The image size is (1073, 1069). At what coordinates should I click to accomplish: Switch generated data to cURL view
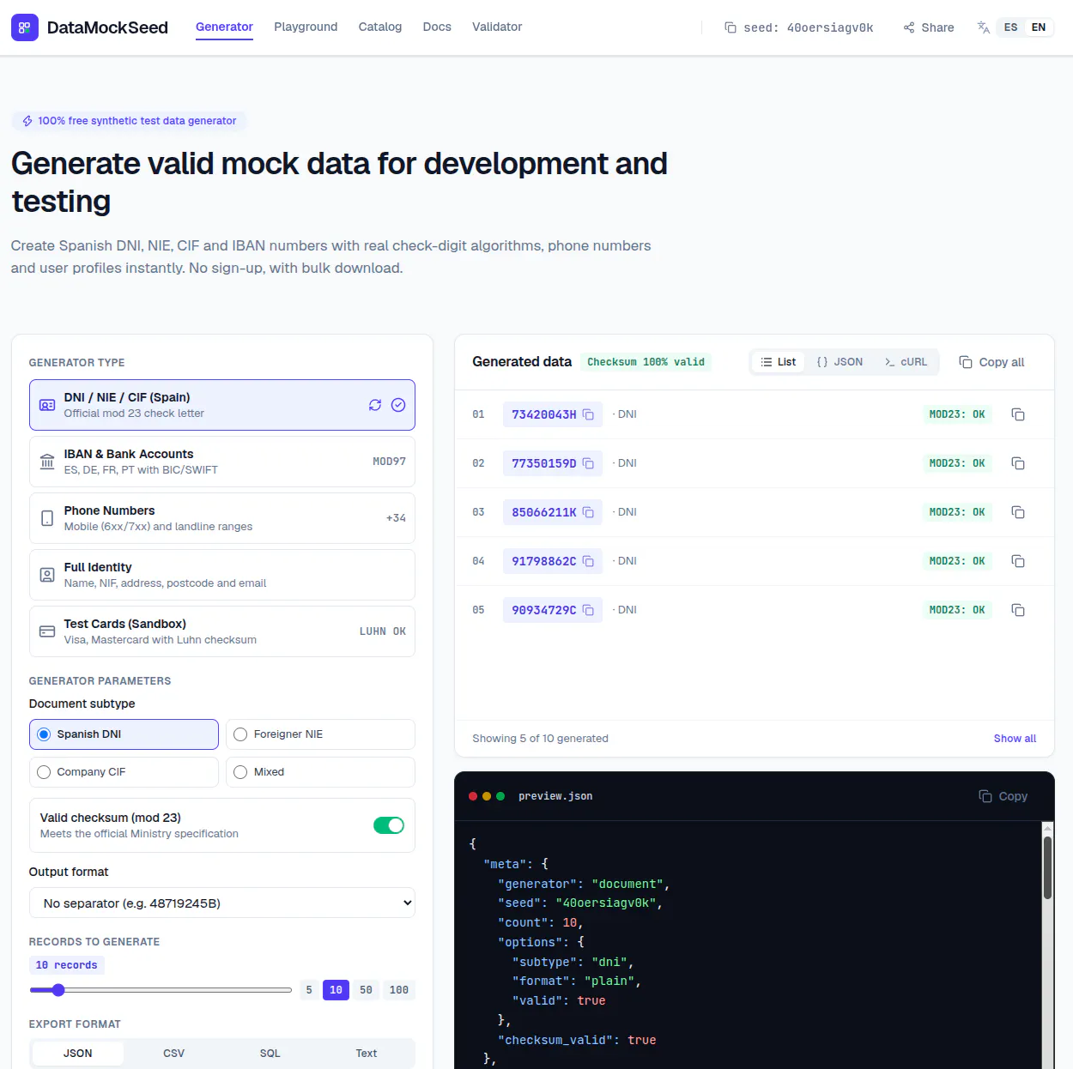[x=906, y=362]
